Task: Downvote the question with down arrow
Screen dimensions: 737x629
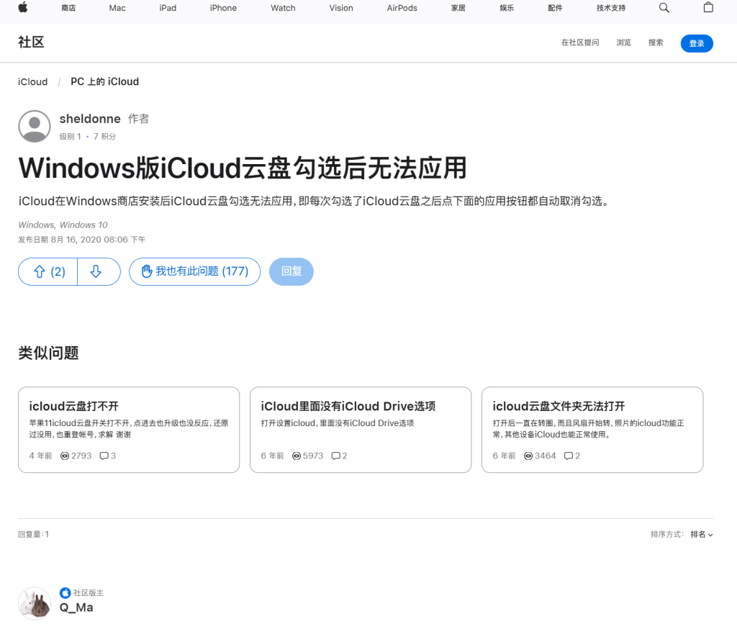Action: click(x=96, y=271)
